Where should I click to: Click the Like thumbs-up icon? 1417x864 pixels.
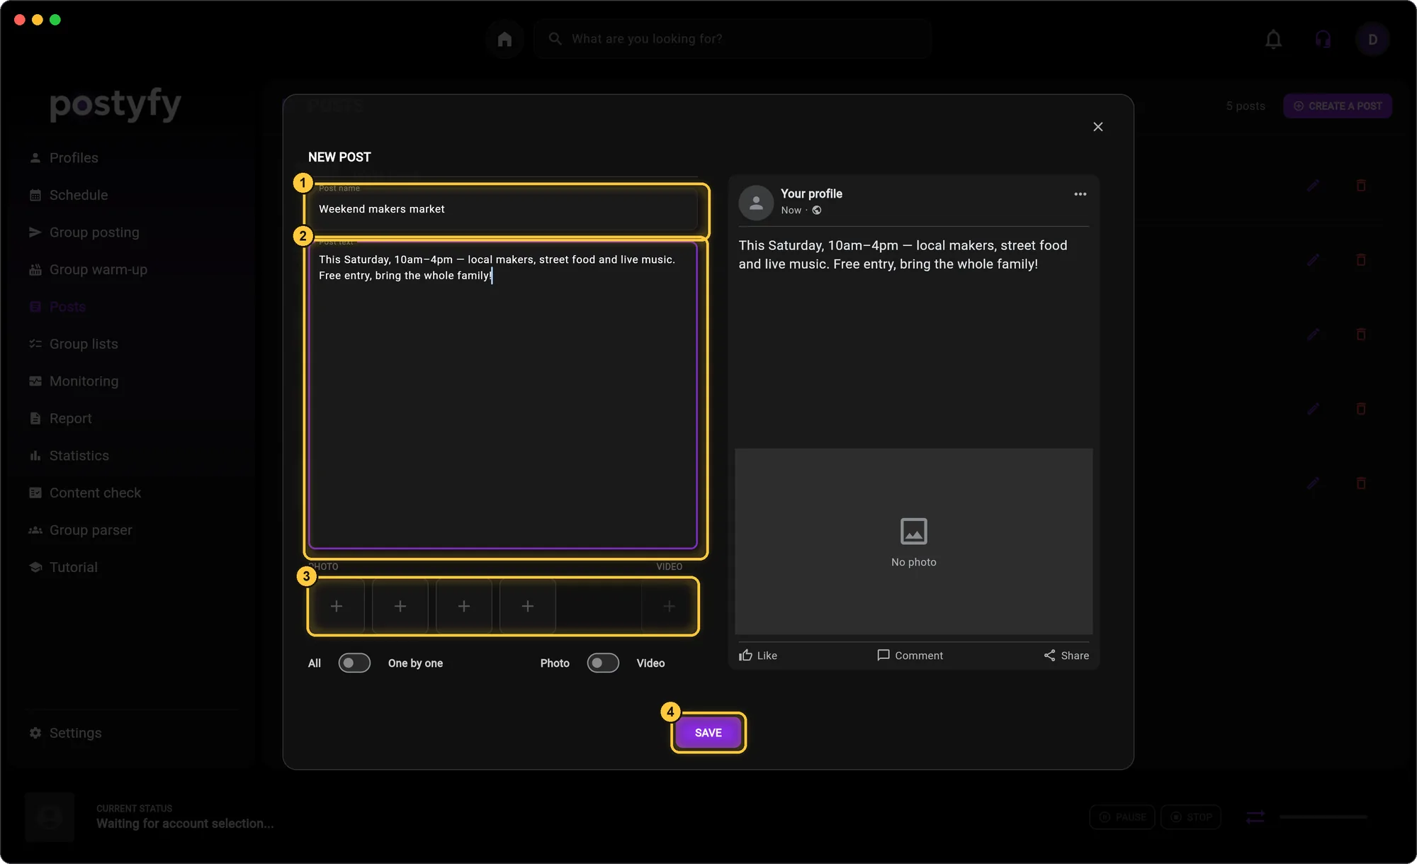click(745, 655)
